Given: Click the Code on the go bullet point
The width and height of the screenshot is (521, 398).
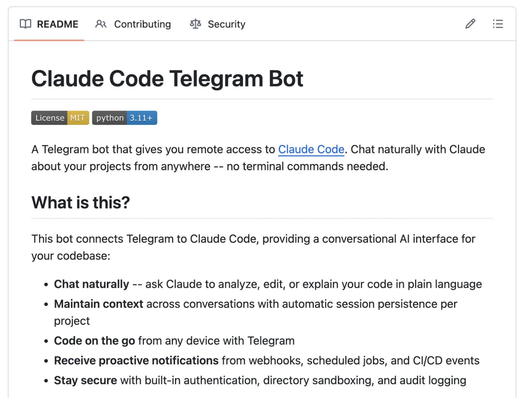Looking at the screenshot, I should (x=94, y=341).
